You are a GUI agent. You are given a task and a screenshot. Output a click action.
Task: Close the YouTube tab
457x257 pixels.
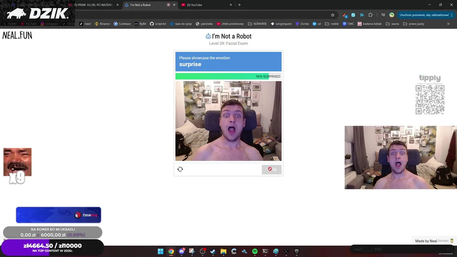click(231, 5)
